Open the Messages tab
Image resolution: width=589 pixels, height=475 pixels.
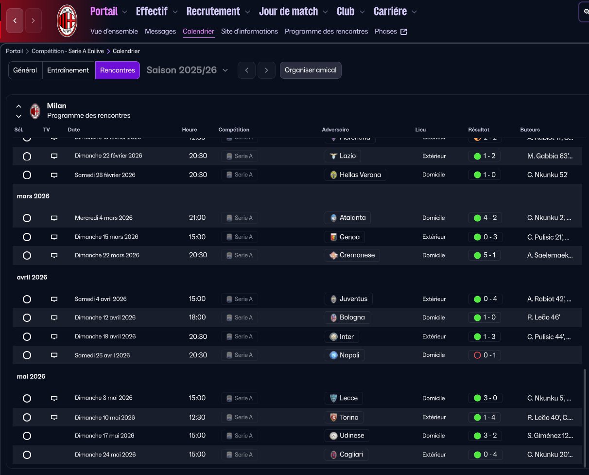160,31
